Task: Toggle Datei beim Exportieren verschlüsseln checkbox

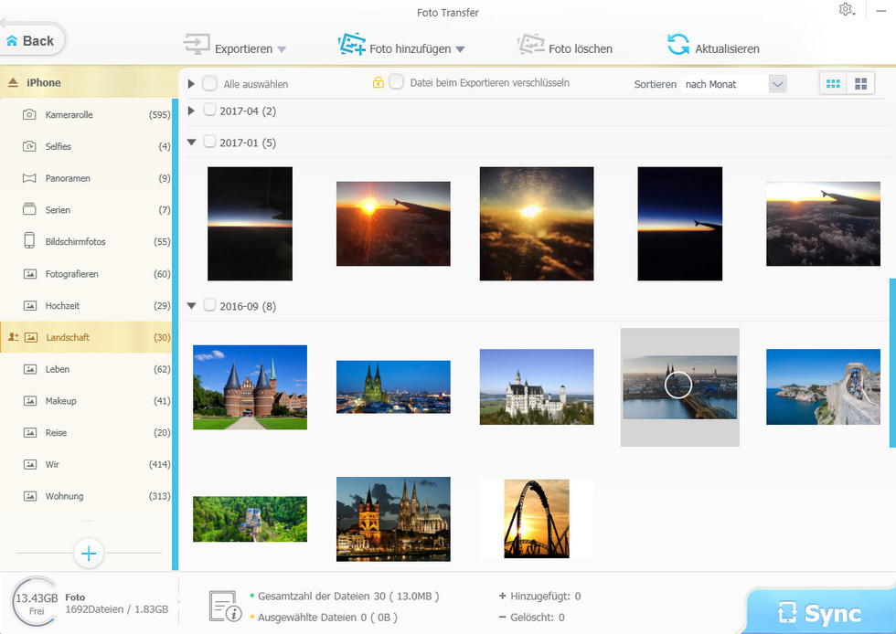Action: pyautogui.click(x=397, y=82)
